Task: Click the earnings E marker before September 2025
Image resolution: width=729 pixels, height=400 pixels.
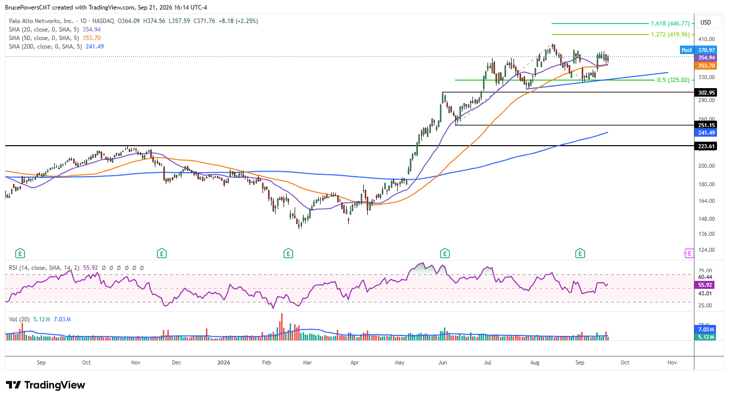Action: tap(21, 253)
